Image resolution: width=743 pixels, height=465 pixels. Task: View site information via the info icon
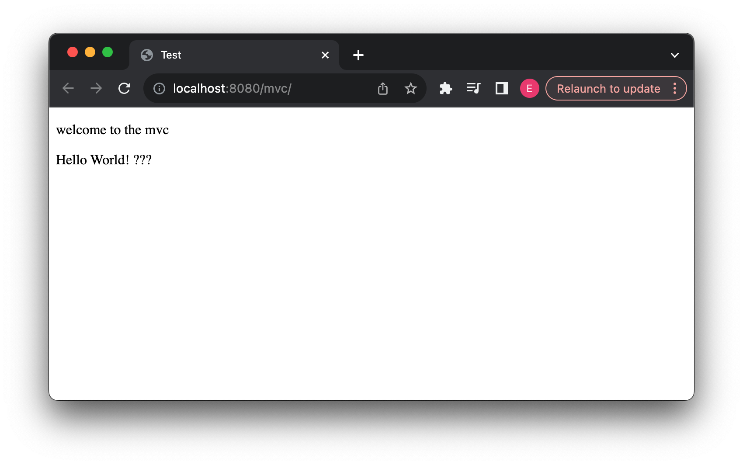tap(159, 88)
